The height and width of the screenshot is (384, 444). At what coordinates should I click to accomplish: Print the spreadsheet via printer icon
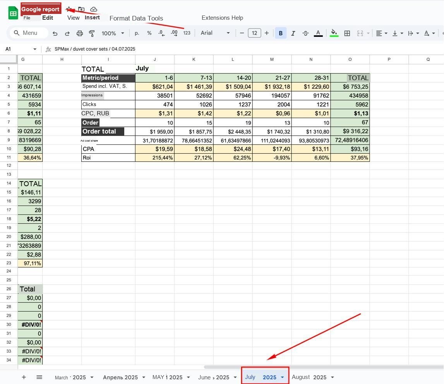[80, 33]
